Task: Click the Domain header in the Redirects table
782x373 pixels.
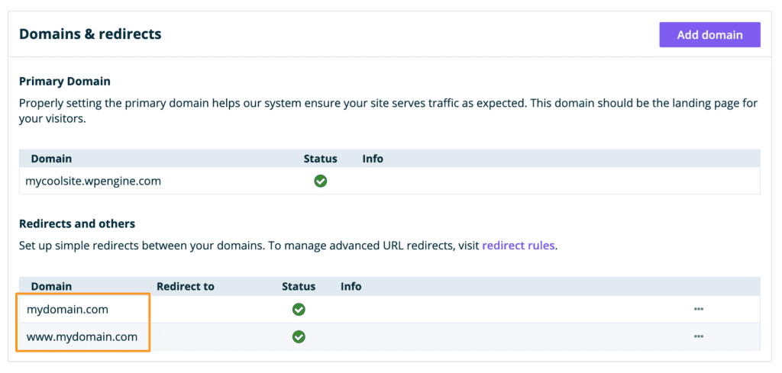Action: click(51, 287)
